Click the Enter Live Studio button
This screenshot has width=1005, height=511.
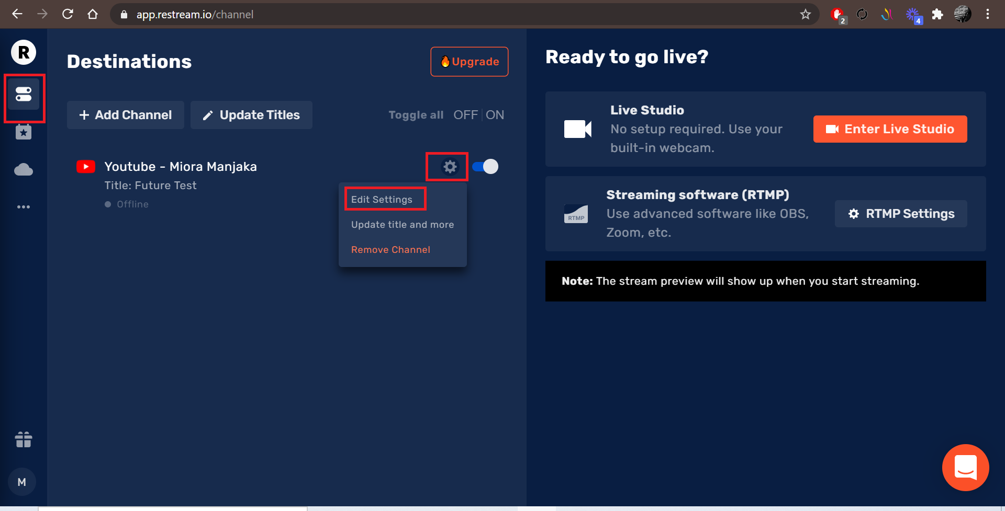[890, 129]
